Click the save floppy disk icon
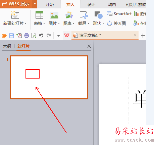This screenshot has width=154, height=145. [12, 36]
